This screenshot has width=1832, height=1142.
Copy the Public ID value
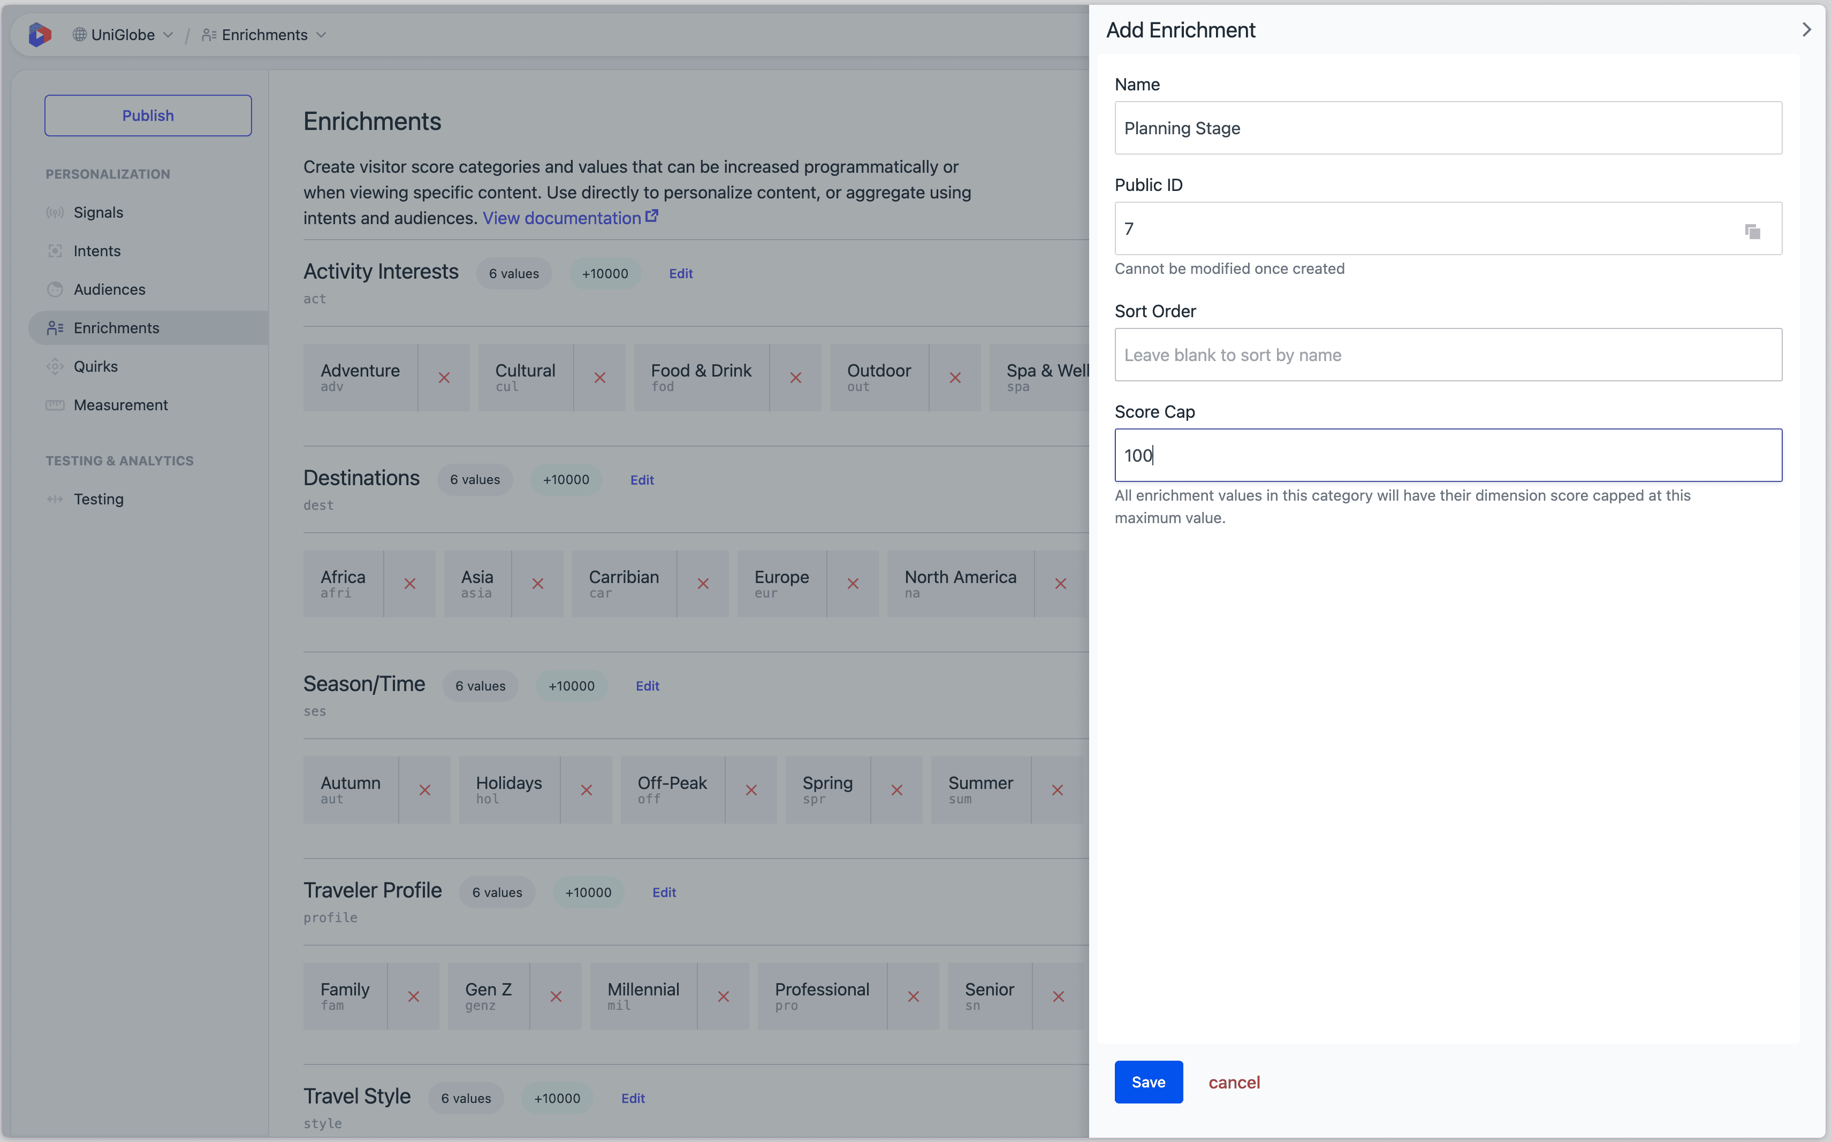[x=1753, y=231]
